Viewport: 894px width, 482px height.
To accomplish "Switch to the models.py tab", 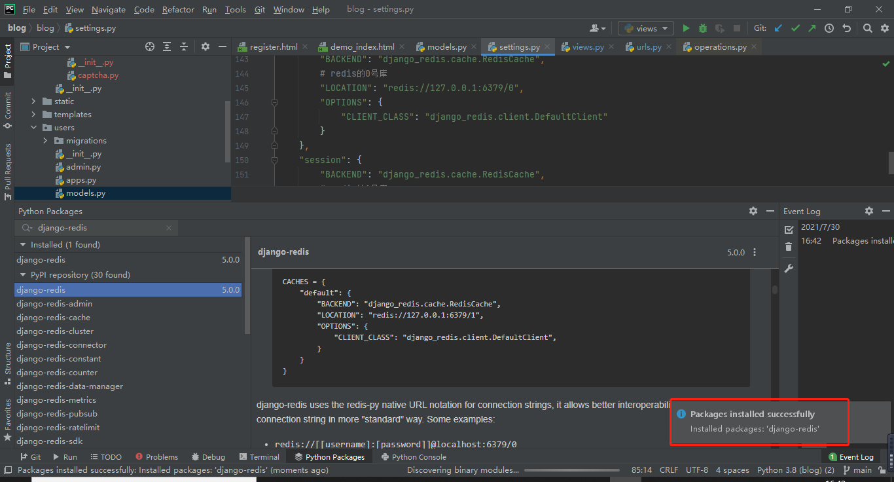I will click(x=447, y=47).
